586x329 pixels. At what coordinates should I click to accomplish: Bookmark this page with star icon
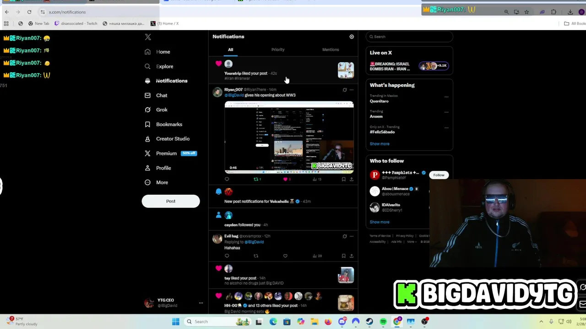(x=526, y=12)
